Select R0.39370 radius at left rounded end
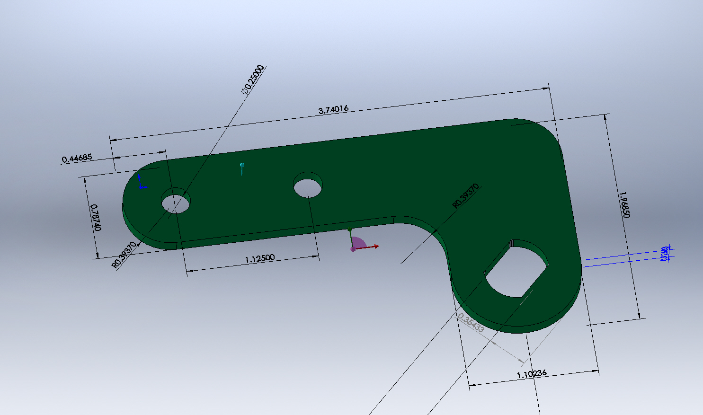 pos(124,255)
